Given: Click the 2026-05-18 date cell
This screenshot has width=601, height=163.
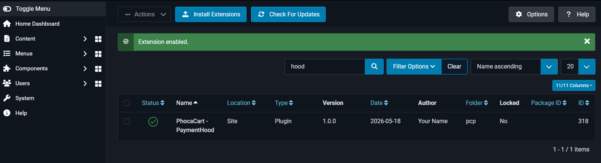Looking at the screenshot, I should click(385, 121).
